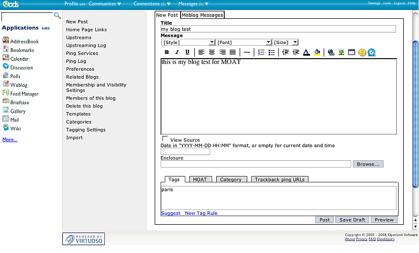Open the Style dropdown
The width and height of the screenshot is (419, 253).
(x=188, y=42)
